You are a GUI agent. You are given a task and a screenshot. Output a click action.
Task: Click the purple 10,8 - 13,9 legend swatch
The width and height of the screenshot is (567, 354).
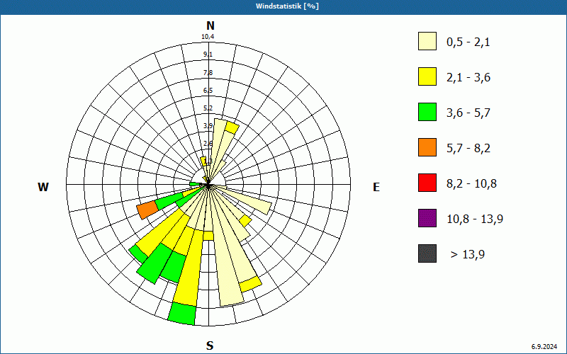pos(427,218)
